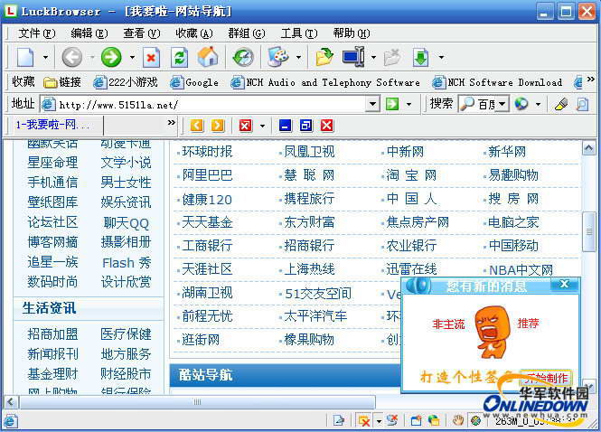Viewport: 601px width, 432px height.
Task: Close the page with the red X icon in the tab bar
Action: coord(327,126)
